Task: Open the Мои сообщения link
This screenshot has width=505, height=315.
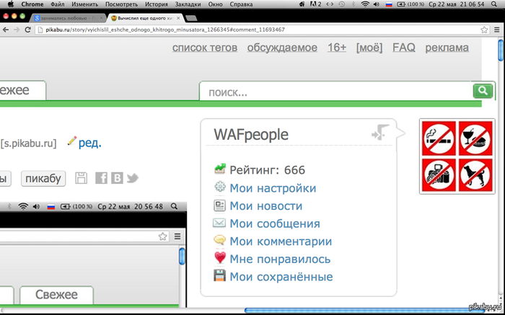Action: [274, 223]
